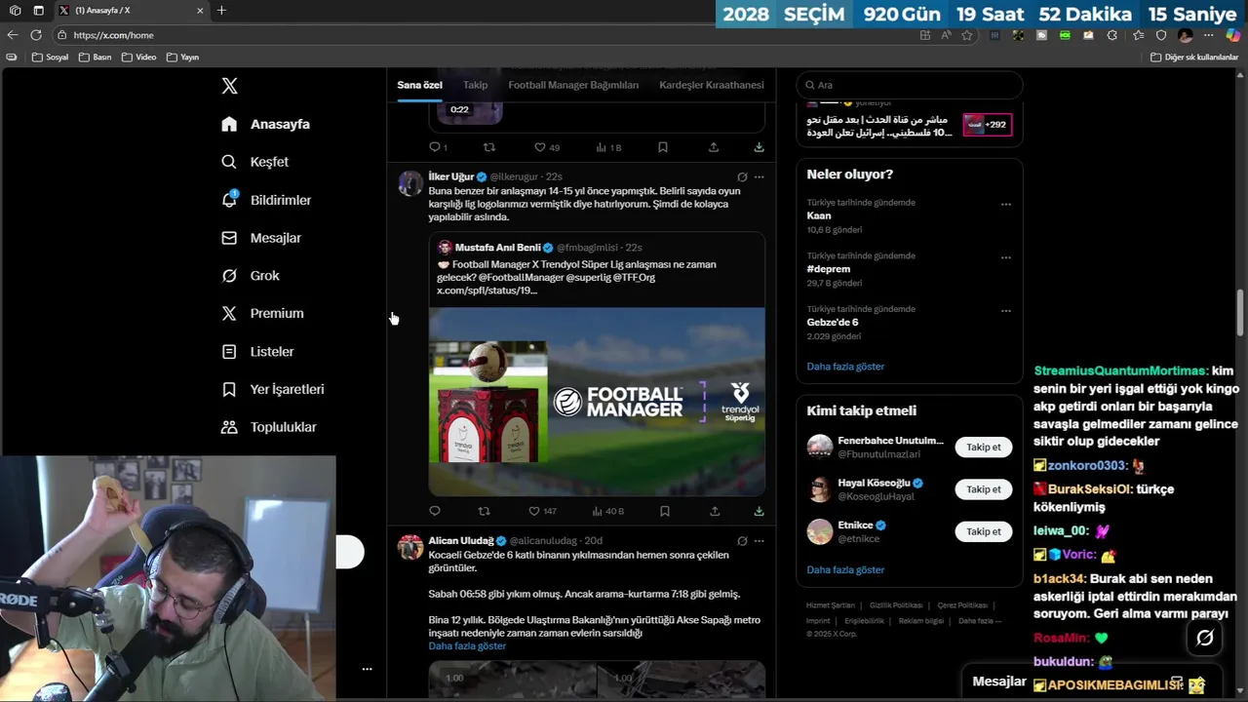Follow Etnikce account
Screen dimensions: 1248x702
(x=983, y=531)
